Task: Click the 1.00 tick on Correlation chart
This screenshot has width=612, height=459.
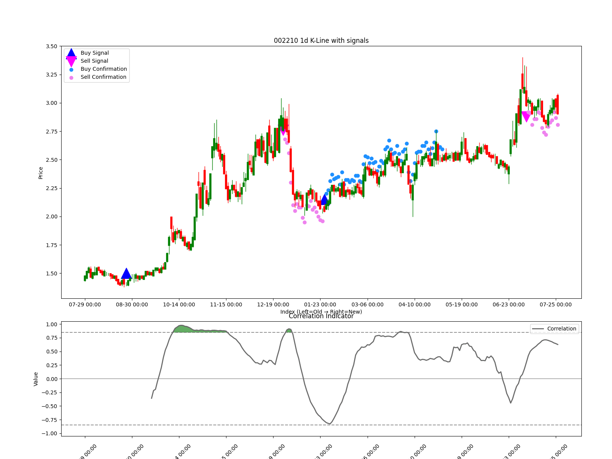Action: [x=51, y=324]
